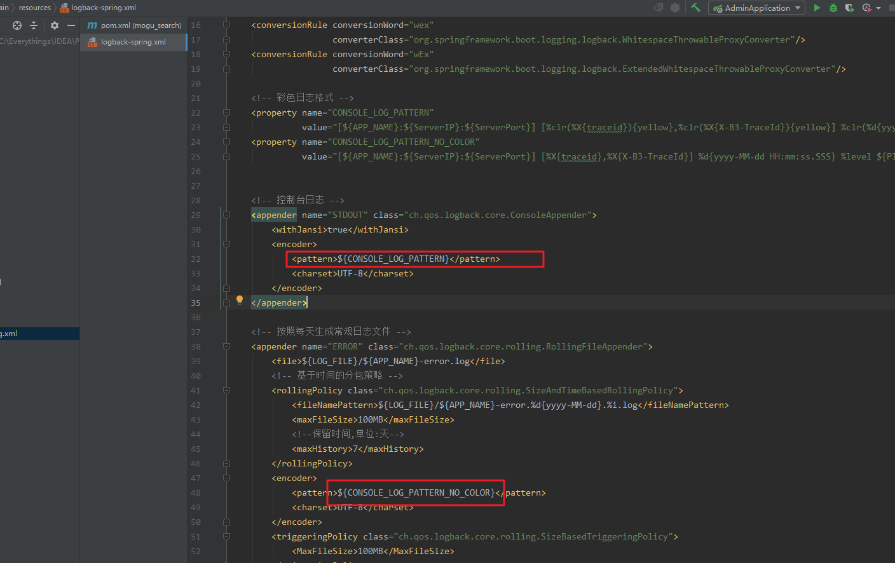Click the </rollingPolicy> closing tag
895x563 pixels.
coord(312,464)
